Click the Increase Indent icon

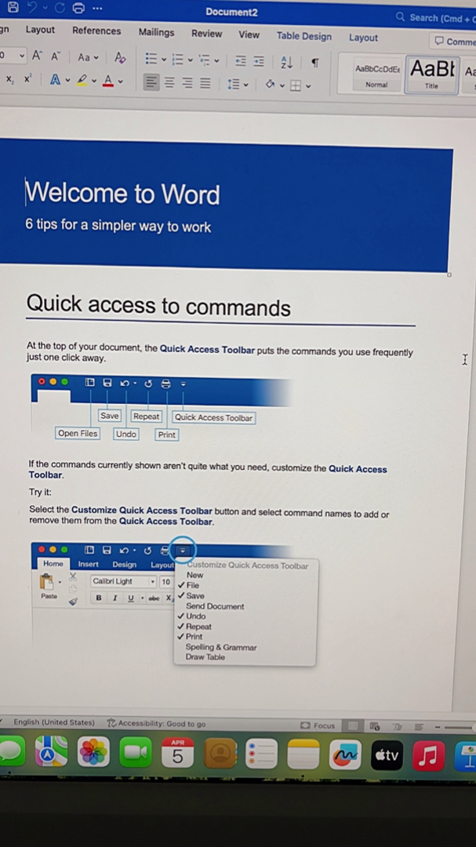tap(259, 62)
